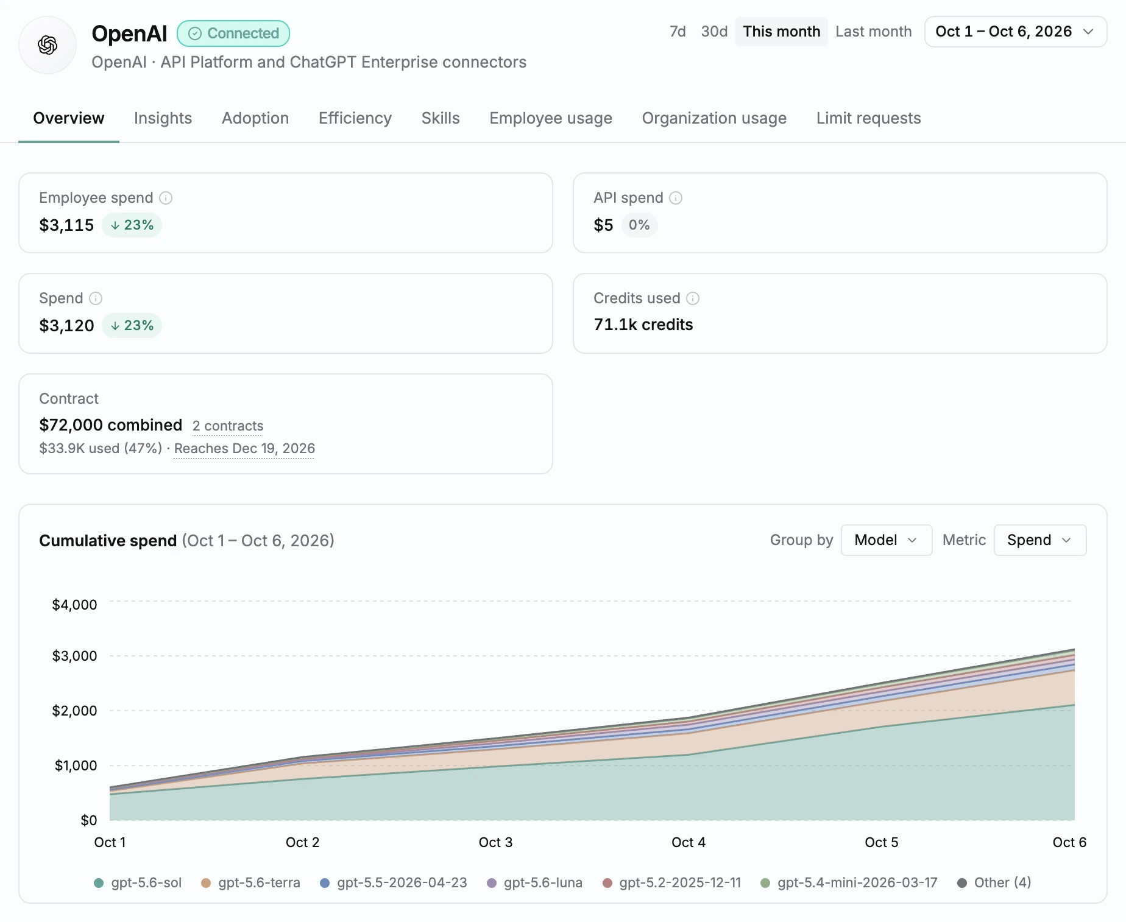
Task: Click the Credits used info icon
Action: coord(693,298)
